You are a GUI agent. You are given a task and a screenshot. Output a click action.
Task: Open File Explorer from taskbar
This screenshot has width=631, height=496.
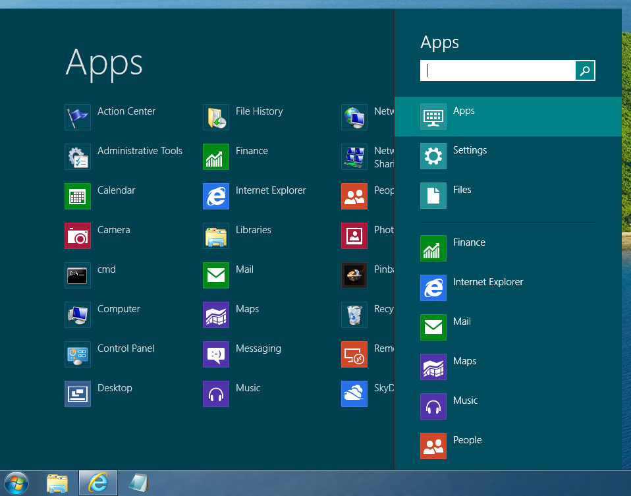57,483
